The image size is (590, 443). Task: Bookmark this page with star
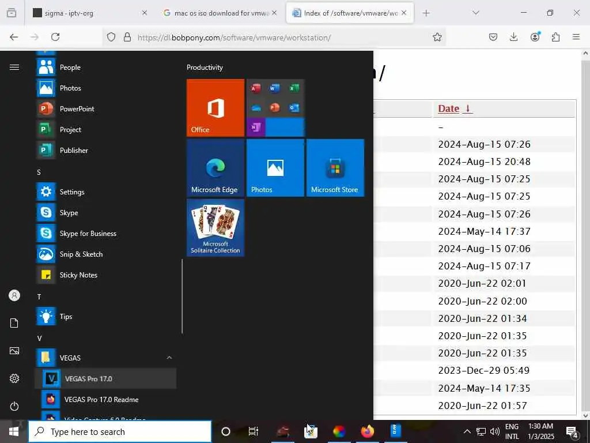click(x=437, y=37)
